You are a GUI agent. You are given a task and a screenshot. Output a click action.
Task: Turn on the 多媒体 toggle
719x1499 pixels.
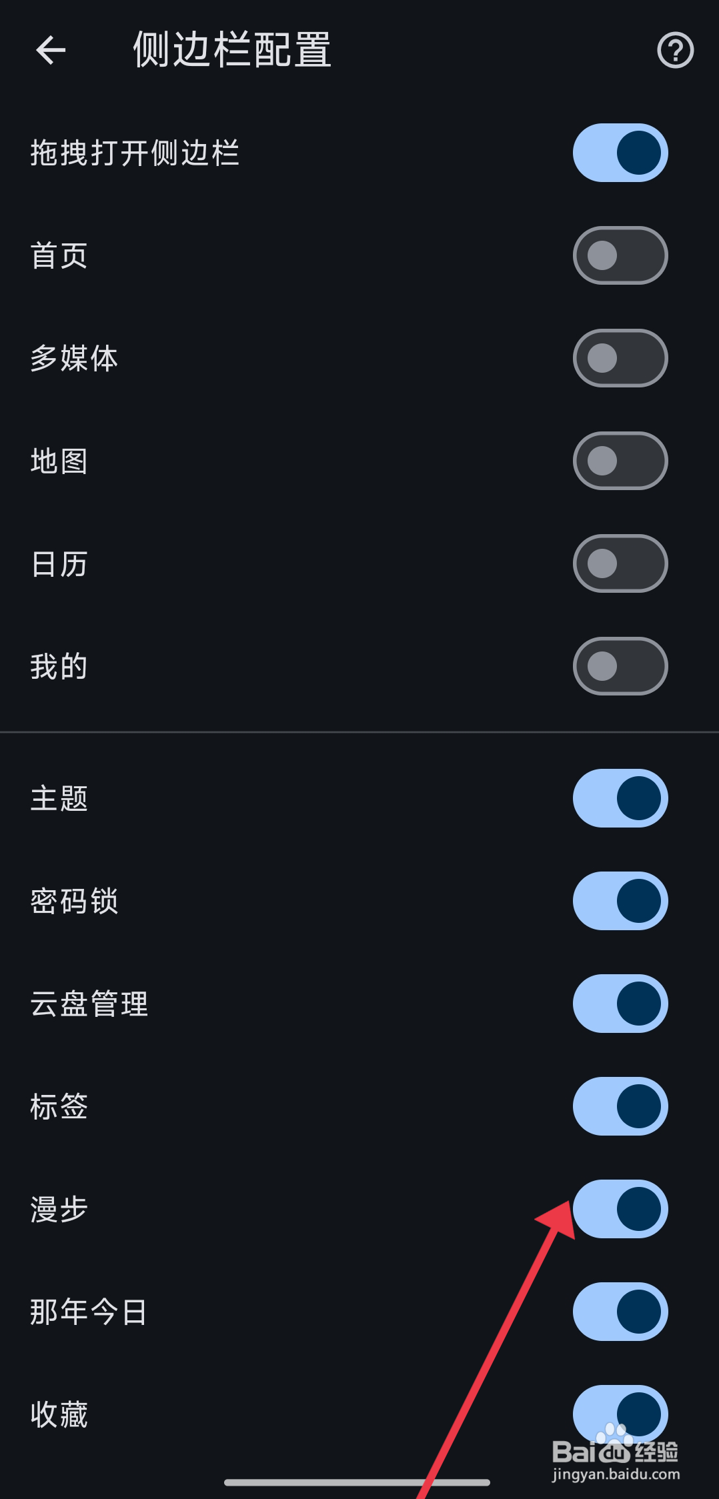click(620, 358)
